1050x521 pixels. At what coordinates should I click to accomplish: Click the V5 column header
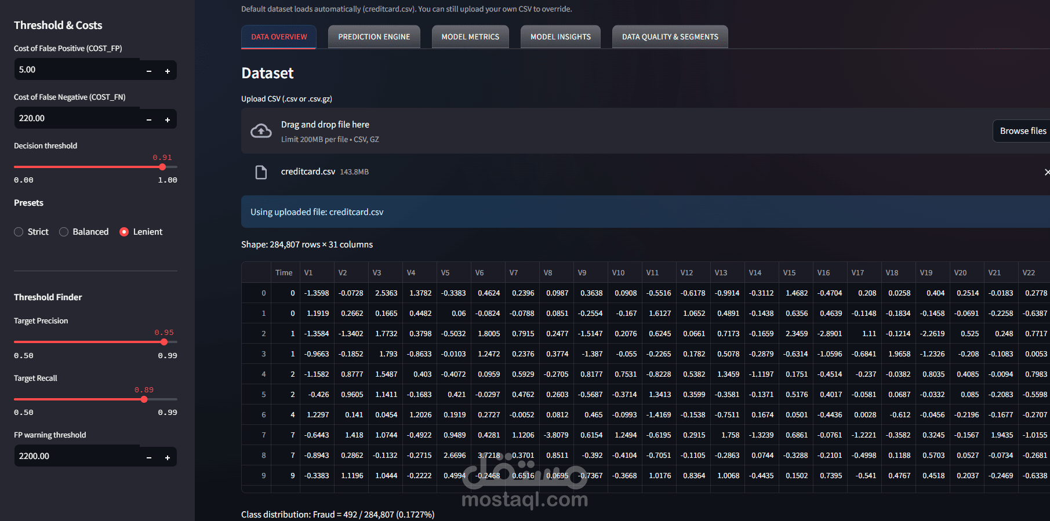pos(453,272)
